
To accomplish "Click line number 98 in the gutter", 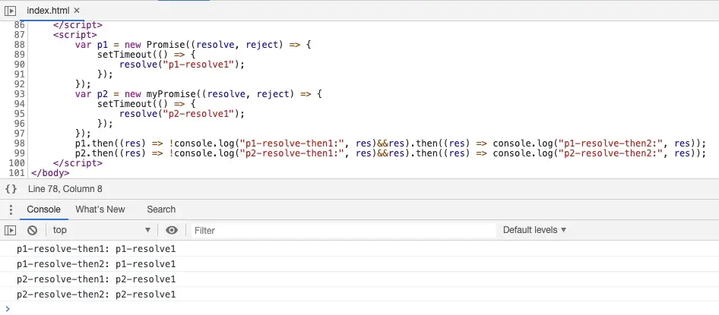I will [x=19, y=143].
